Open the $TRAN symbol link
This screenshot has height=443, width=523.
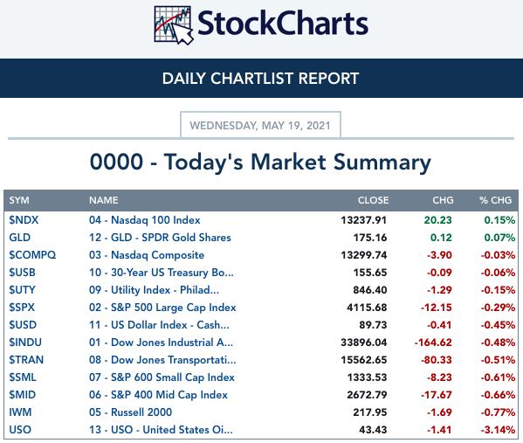[26, 360]
